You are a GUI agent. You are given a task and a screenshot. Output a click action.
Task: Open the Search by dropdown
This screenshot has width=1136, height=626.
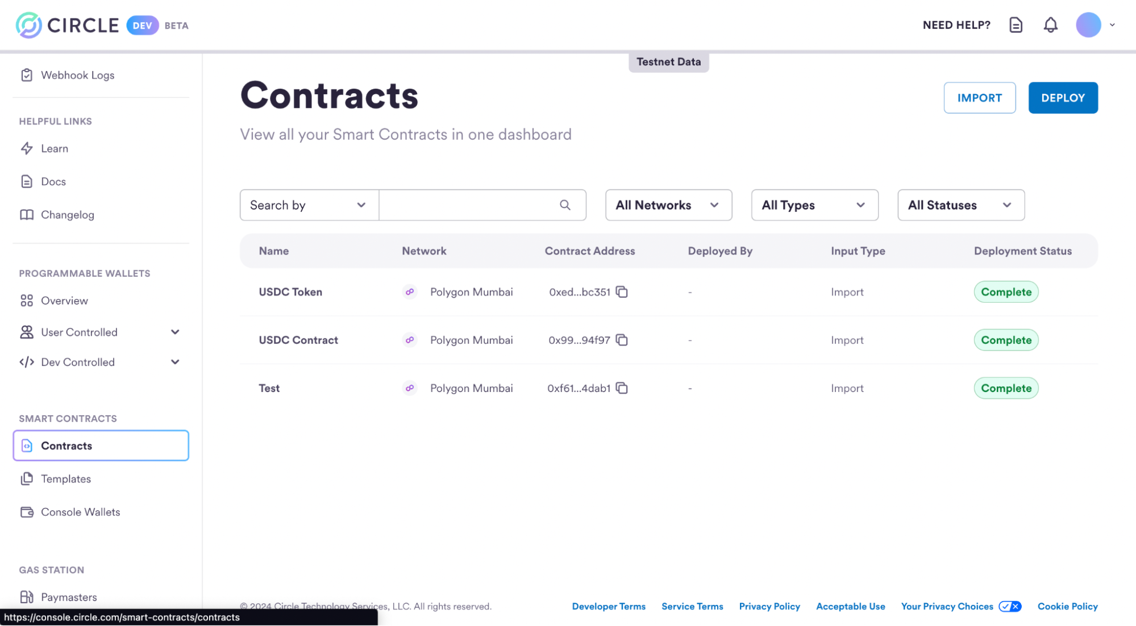[309, 205]
